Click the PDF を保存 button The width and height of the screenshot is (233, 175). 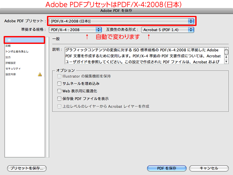(x=167, y=168)
